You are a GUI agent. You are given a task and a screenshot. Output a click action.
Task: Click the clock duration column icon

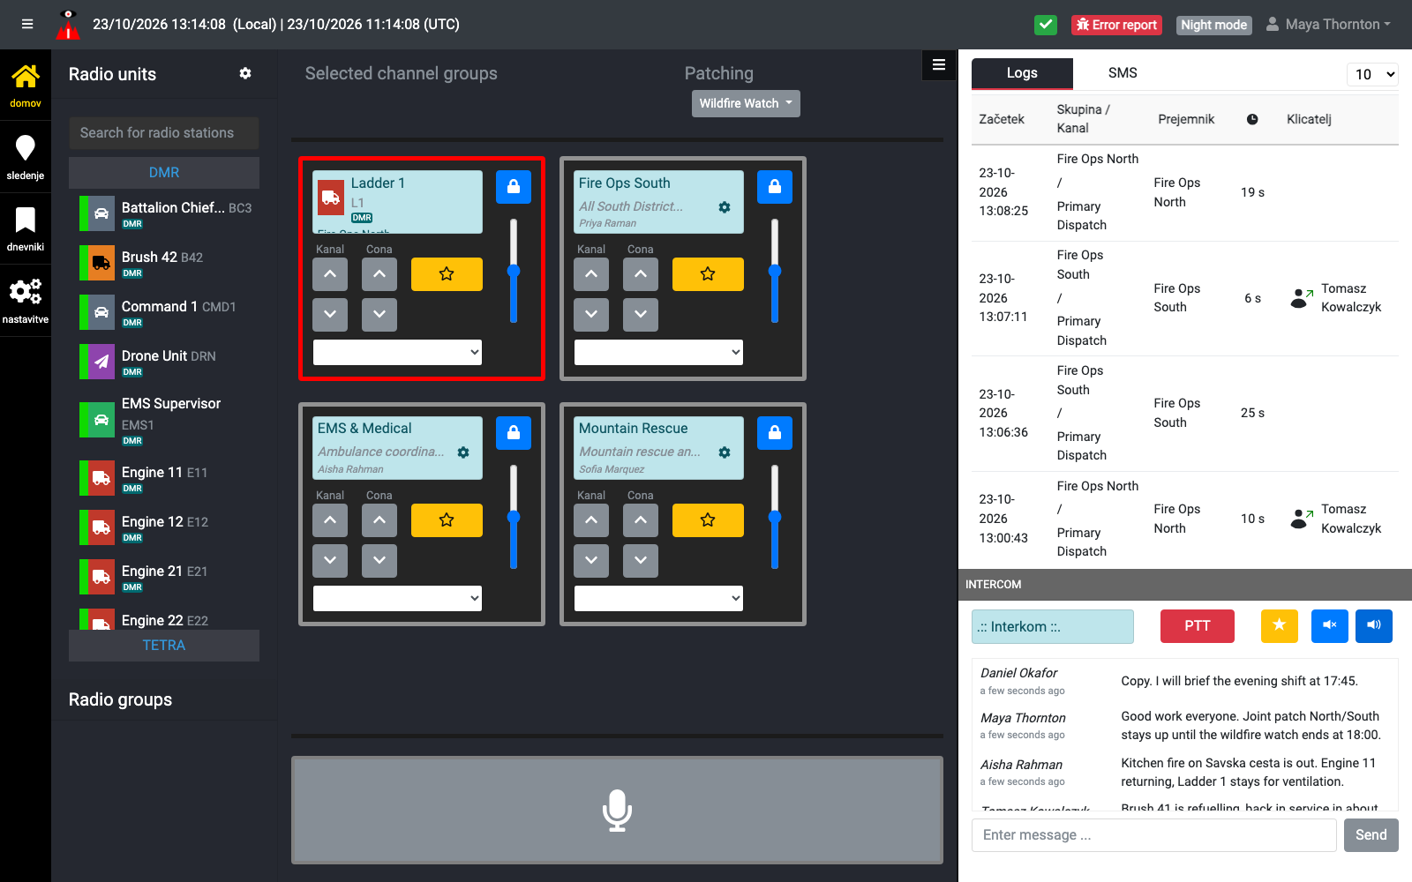[1252, 119]
